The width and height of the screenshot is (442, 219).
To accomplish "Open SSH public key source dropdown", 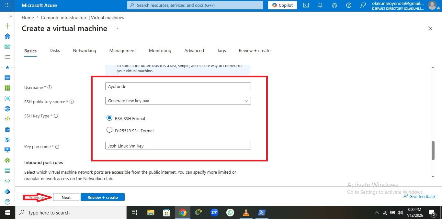I will coord(178,101).
